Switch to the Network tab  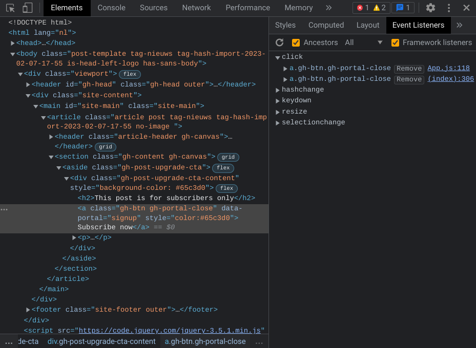[x=196, y=8]
